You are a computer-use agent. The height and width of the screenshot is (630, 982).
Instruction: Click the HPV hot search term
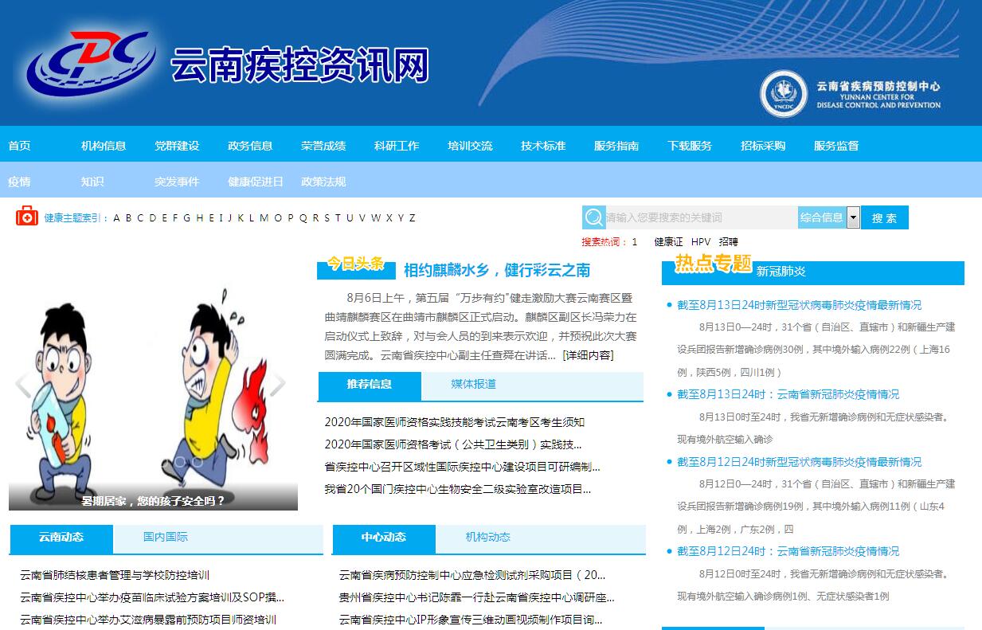tap(701, 242)
